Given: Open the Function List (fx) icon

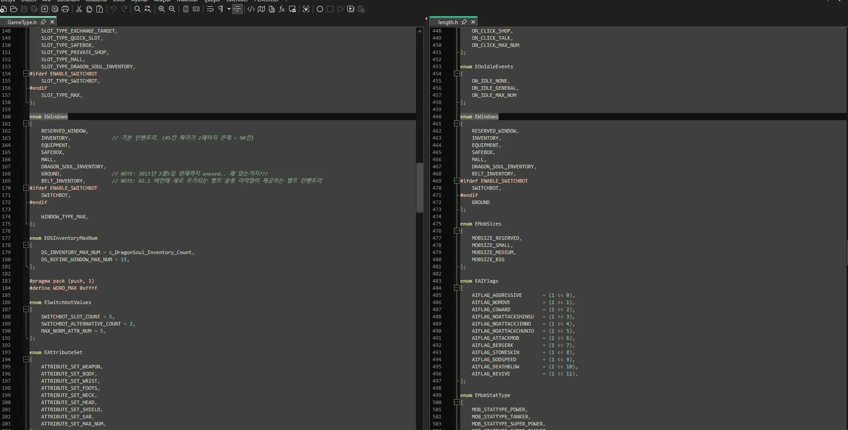Looking at the screenshot, I should click(x=282, y=9).
